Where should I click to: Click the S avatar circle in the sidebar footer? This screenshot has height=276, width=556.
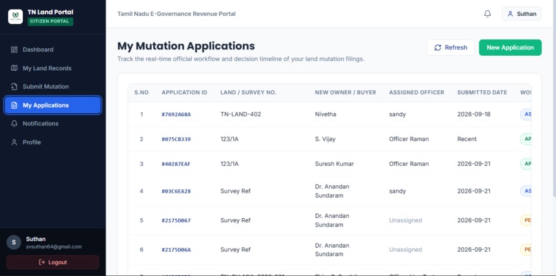[x=14, y=242]
